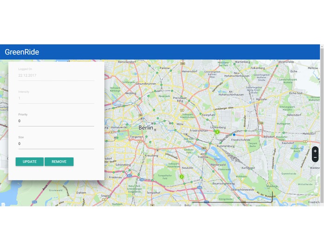This screenshot has width=324, height=230.
Task: Click the 'Pankow' map label
Action: [x=165, y=68]
